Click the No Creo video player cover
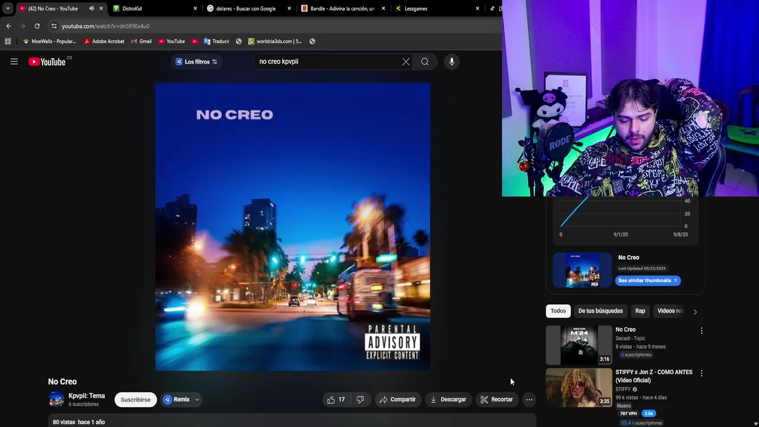 coord(292,227)
